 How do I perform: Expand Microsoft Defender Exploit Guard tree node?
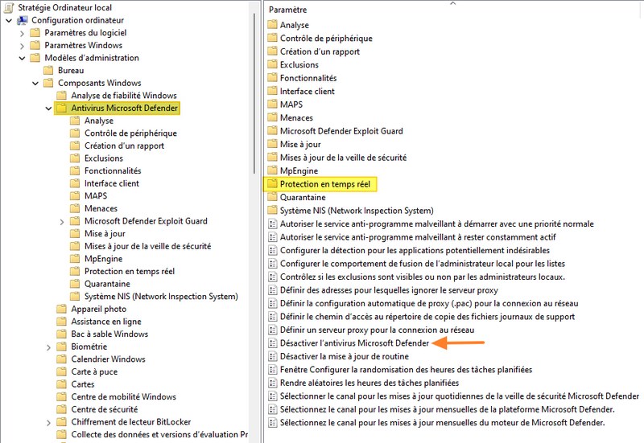coord(62,221)
